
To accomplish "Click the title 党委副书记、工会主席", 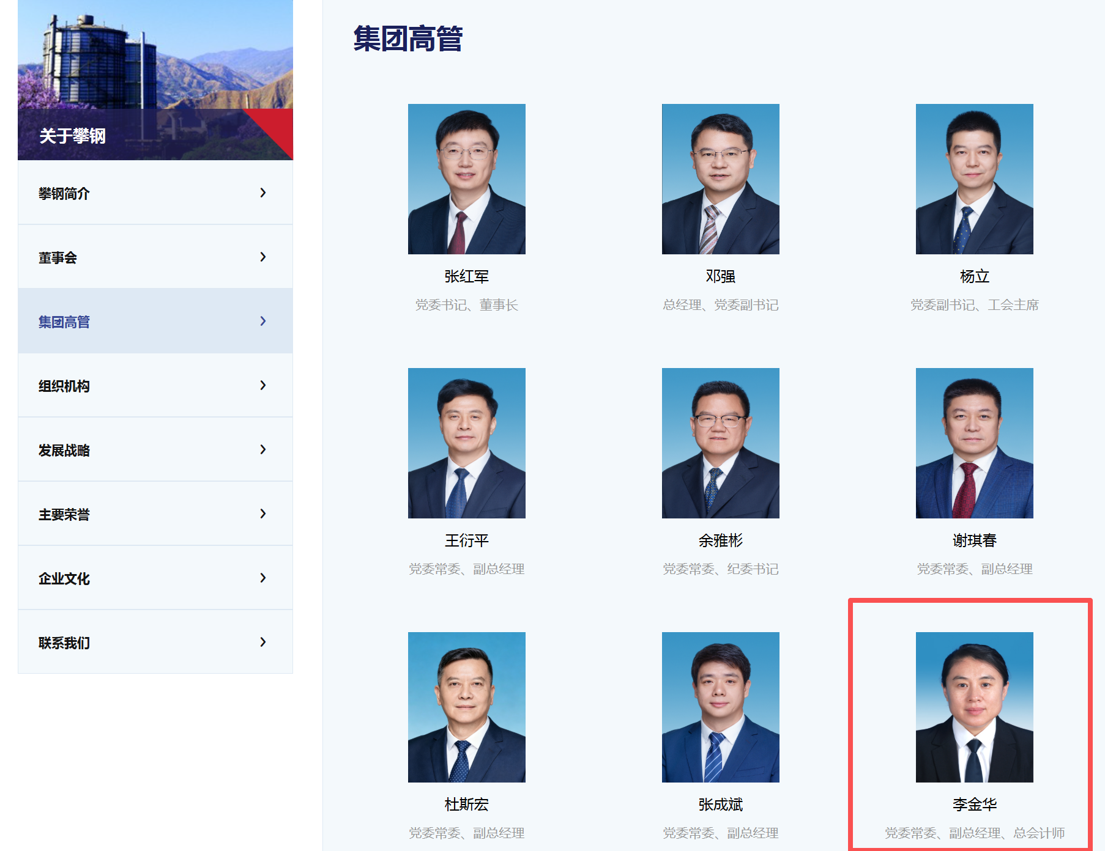I will 975,305.
